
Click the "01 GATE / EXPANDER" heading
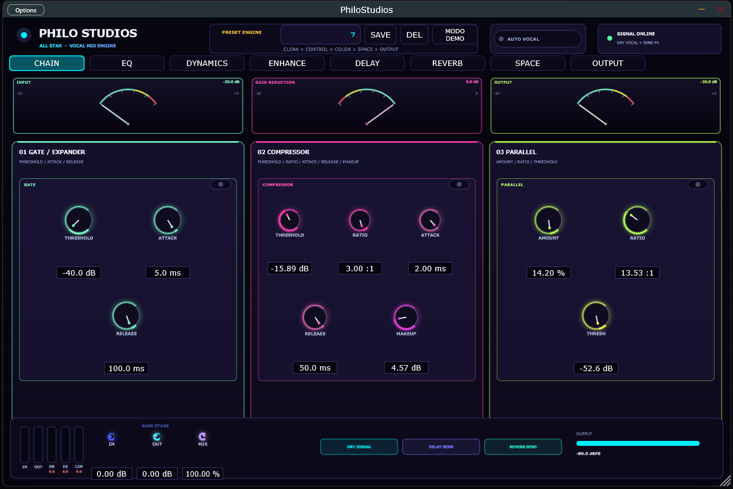(x=52, y=152)
